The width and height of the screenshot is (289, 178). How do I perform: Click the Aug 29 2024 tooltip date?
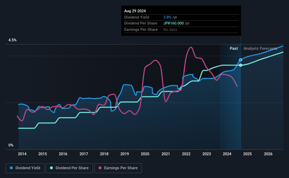pyautogui.click(x=135, y=11)
